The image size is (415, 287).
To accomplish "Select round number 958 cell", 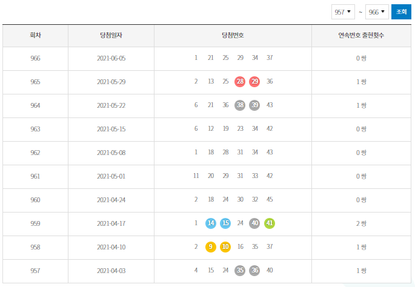I will pos(36,247).
